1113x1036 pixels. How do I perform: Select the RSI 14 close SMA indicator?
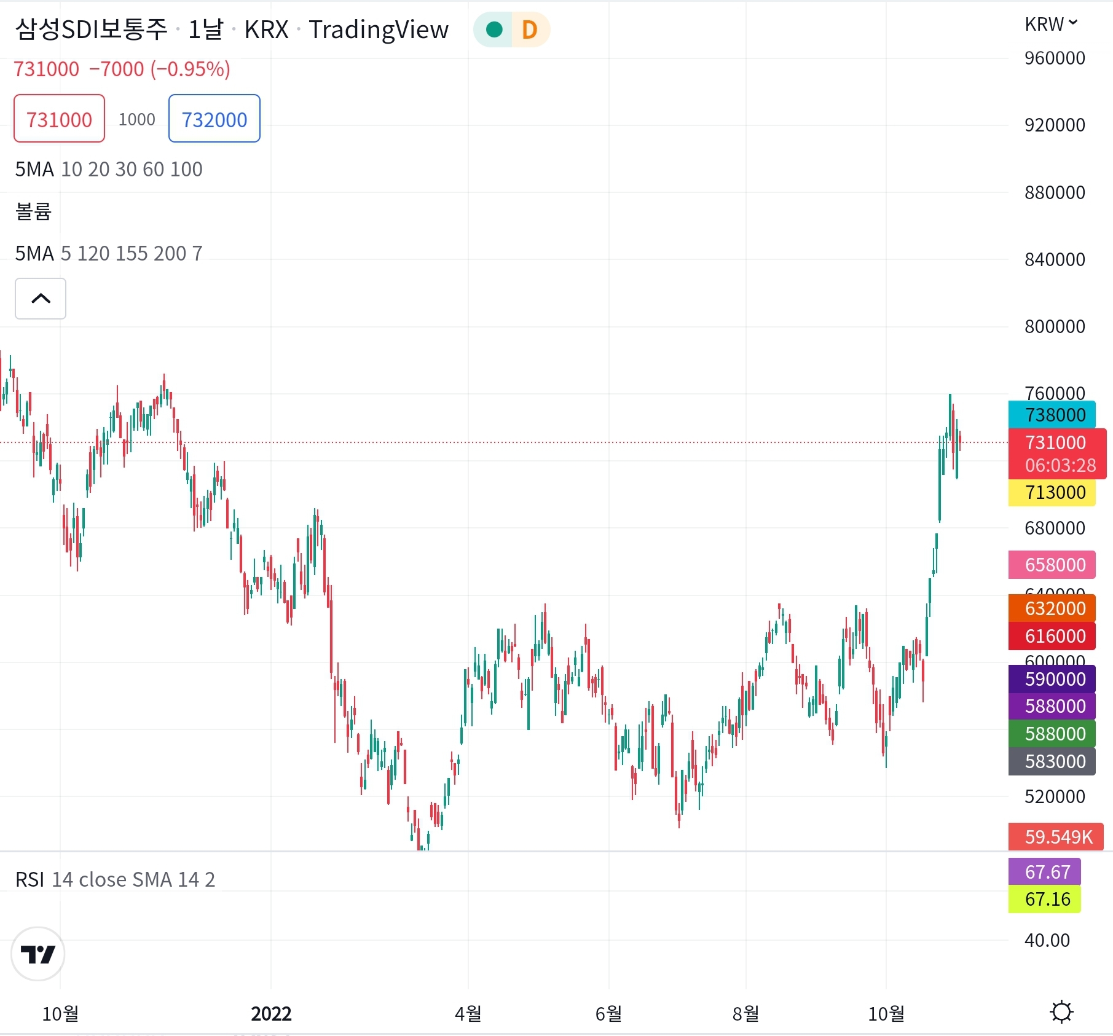pyautogui.click(x=116, y=879)
